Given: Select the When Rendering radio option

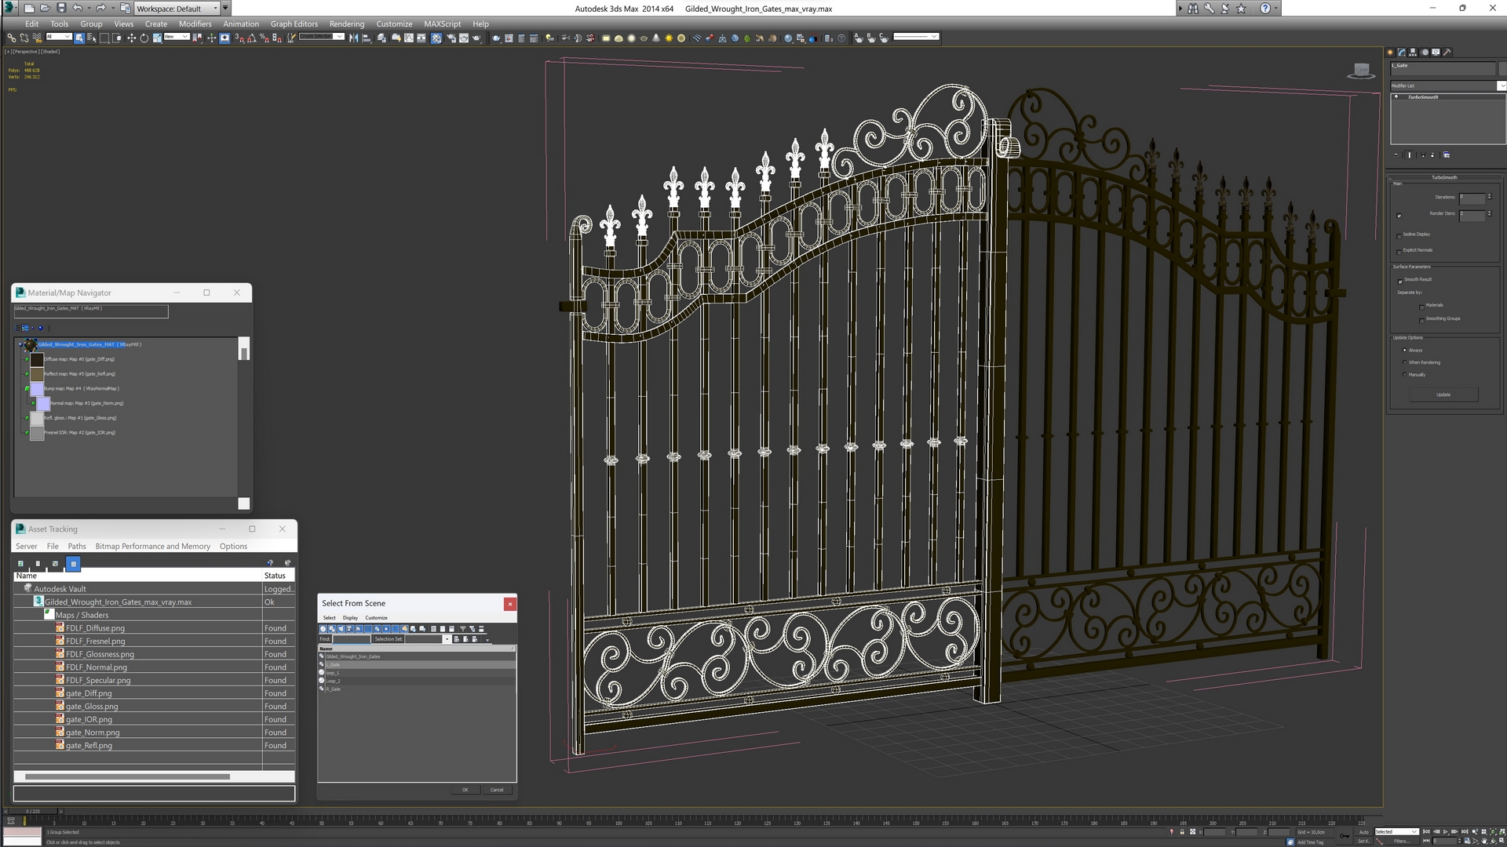Looking at the screenshot, I should click(x=1404, y=362).
